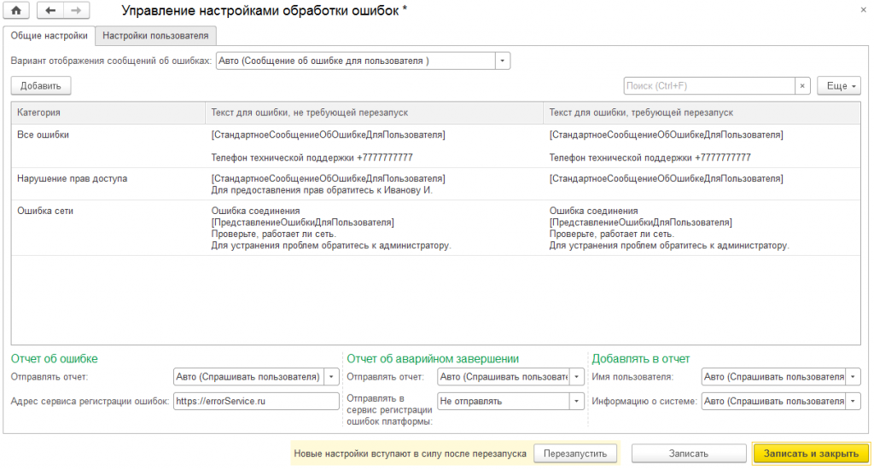Screen dimensions: 874x469
Task: Click Записать и закрыть button
Action: point(811,454)
